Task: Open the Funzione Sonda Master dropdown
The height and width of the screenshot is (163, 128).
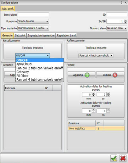Action: [33, 21]
